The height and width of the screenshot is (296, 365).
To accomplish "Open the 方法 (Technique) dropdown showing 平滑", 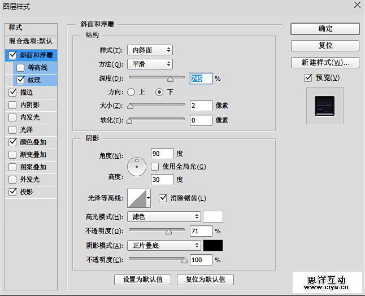I will tap(150, 64).
